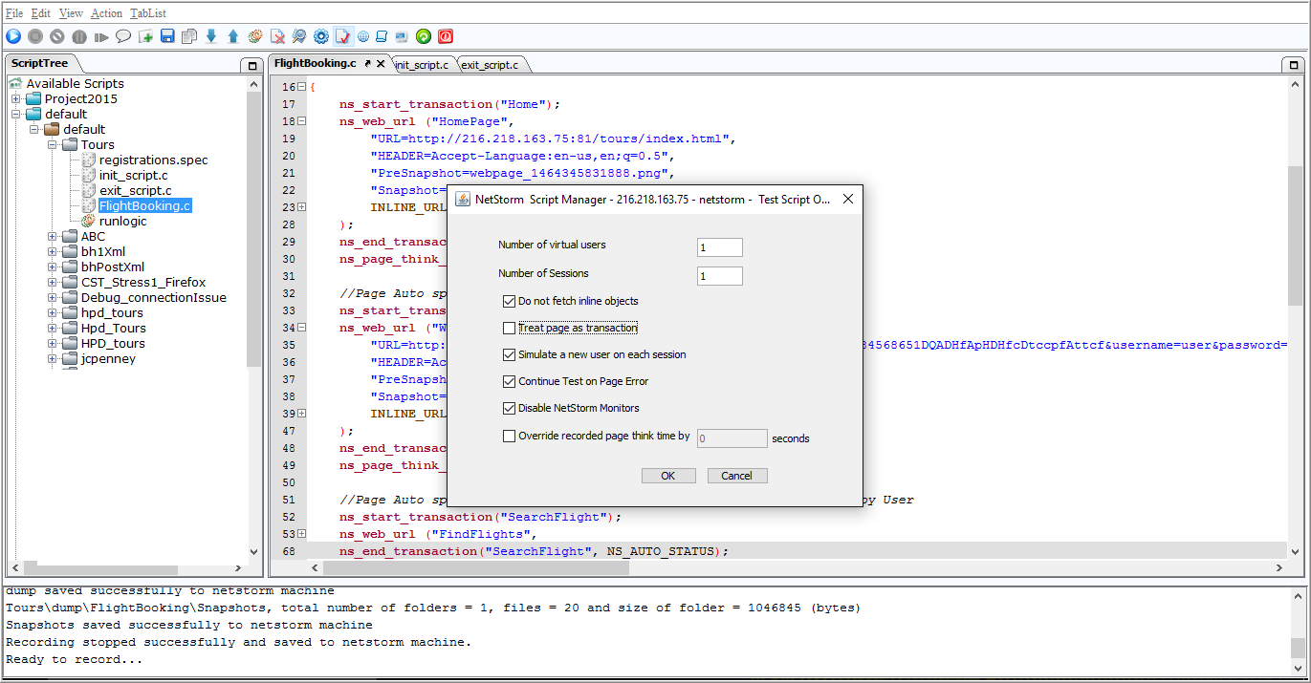Expand the jcpenney folder node
Screen dimensions: 1311x683
pos(53,358)
